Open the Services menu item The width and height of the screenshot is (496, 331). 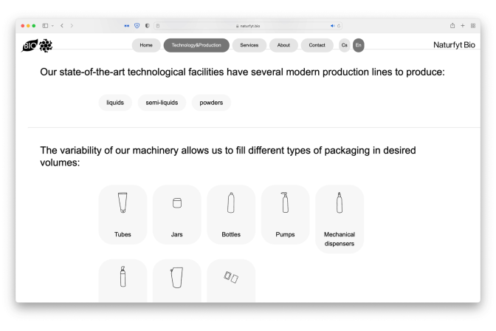tap(249, 45)
